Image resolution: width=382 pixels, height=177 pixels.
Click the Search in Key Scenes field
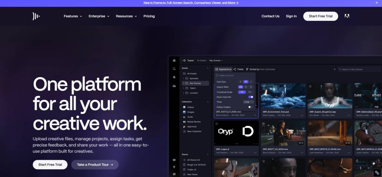tap(359, 69)
